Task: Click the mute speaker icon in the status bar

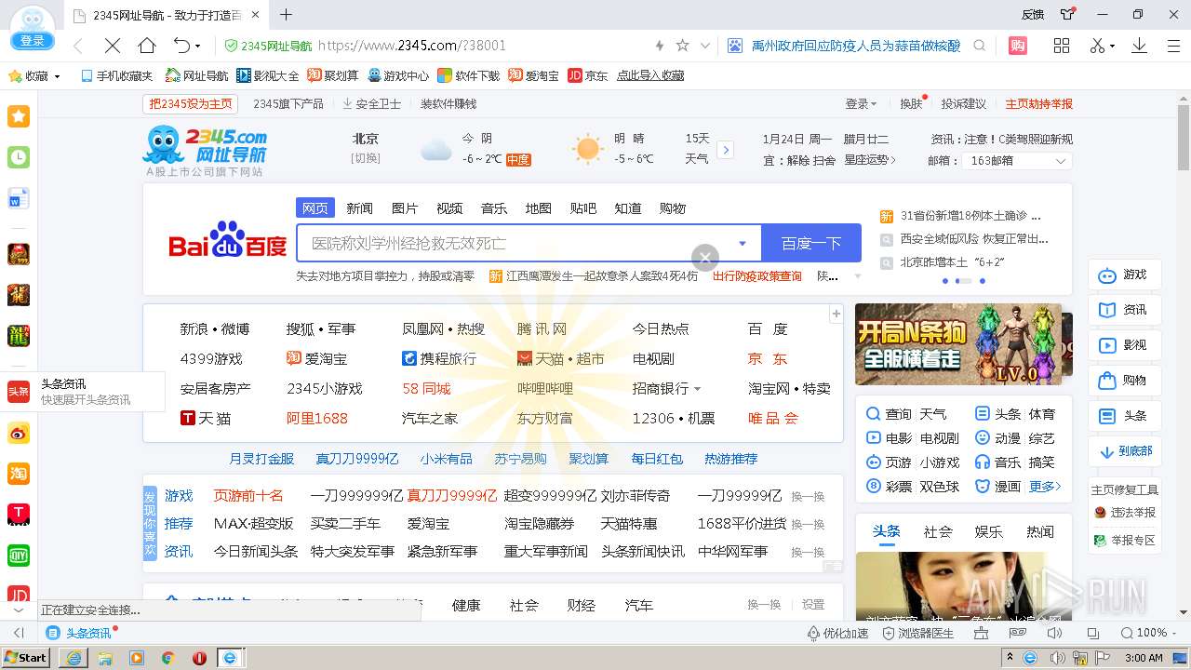Action: (x=1054, y=633)
